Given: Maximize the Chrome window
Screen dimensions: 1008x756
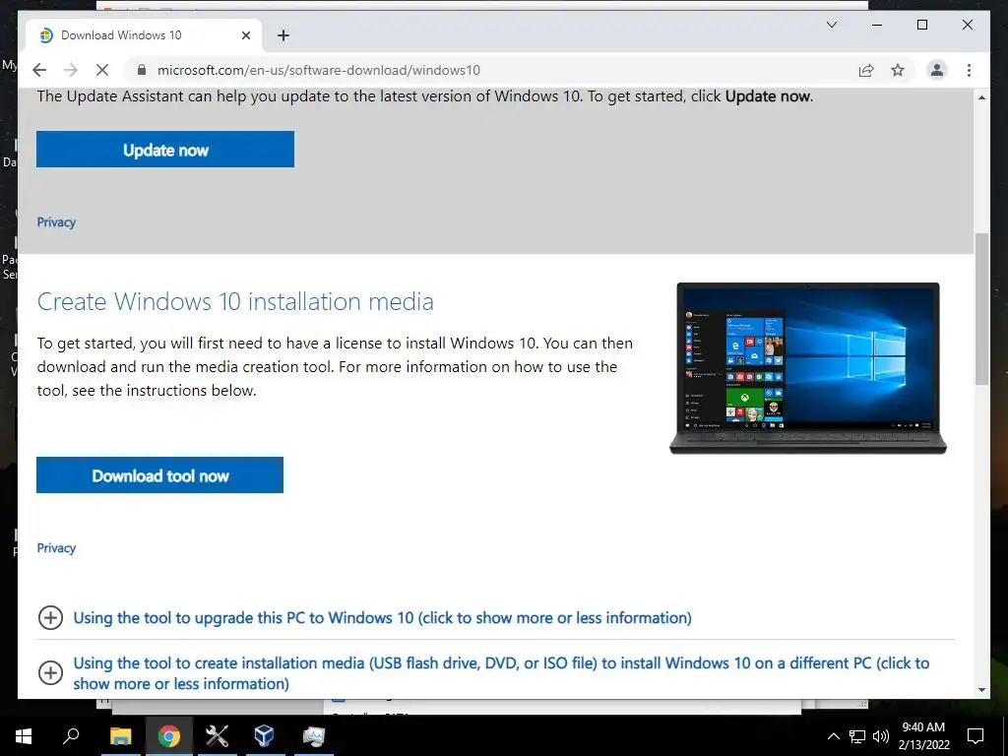Looking at the screenshot, I should pyautogui.click(x=921, y=25).
